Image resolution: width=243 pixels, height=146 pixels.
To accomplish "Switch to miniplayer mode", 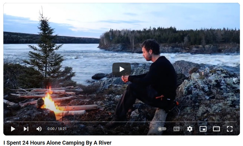I will tap(203, 129).
